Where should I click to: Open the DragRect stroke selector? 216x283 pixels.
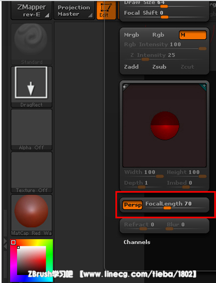31,87
